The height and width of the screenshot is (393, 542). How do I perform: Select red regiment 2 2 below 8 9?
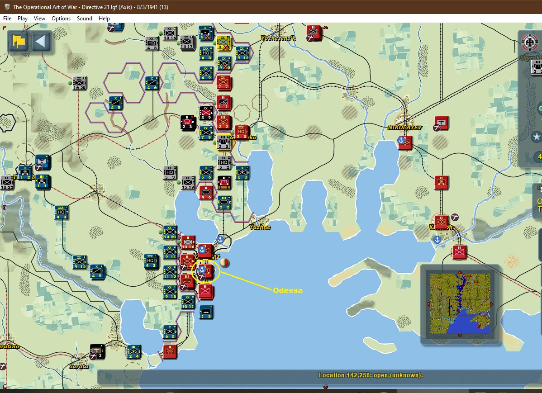click(223, 122)
